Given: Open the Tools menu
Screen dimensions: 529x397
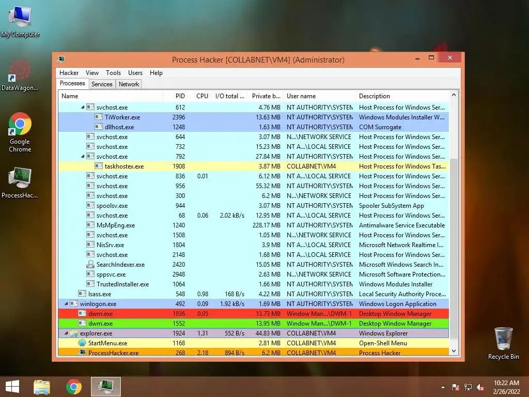Looking at the screenshot, I should tap(113, 73).
